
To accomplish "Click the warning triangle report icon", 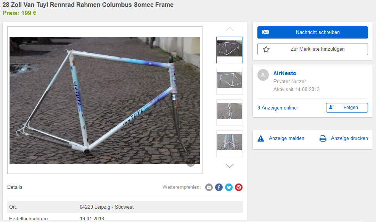I will tap(261, 138).
